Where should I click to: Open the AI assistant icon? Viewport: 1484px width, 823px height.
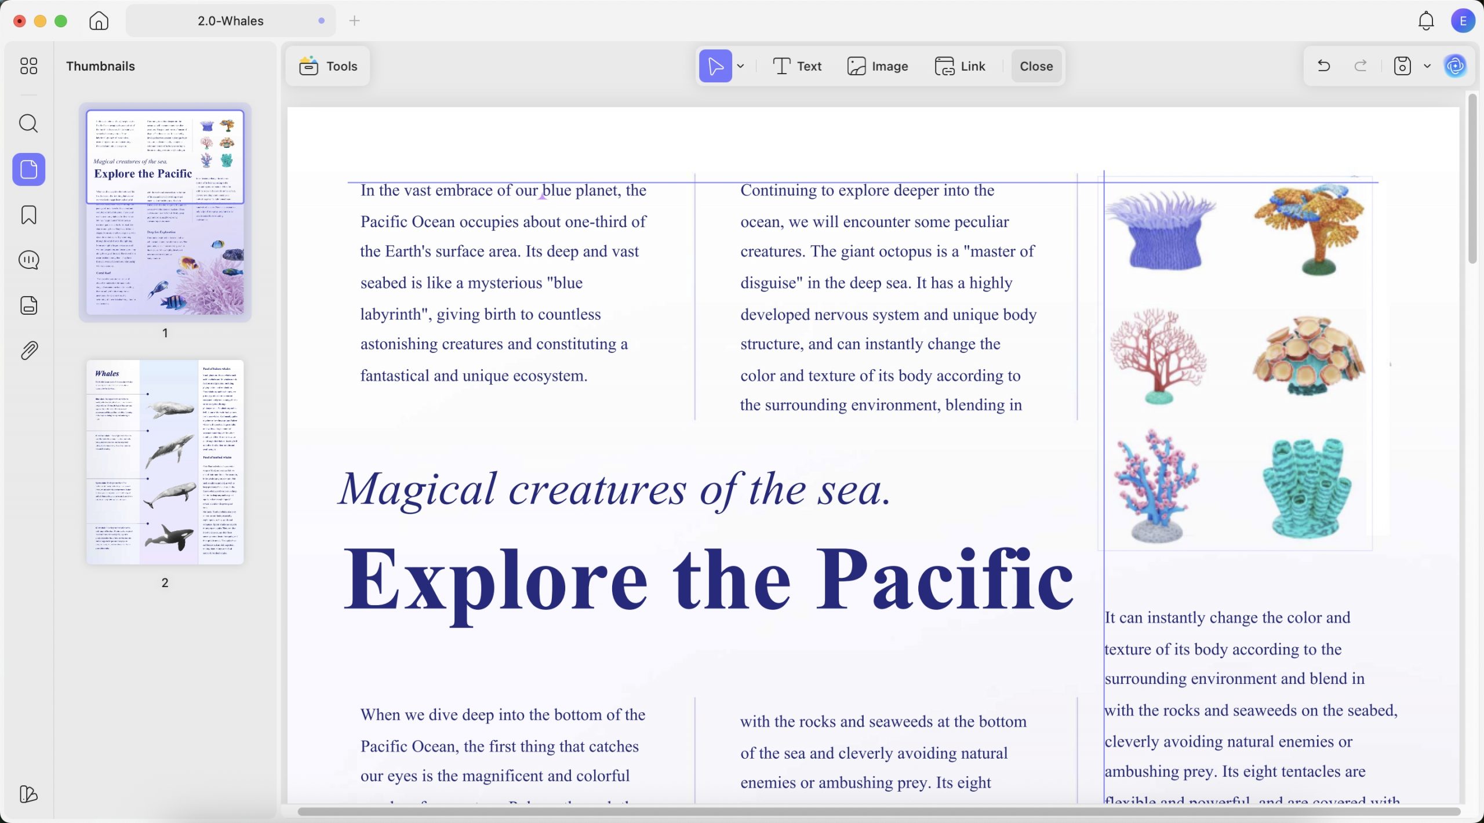click(x=1456, y=66)
